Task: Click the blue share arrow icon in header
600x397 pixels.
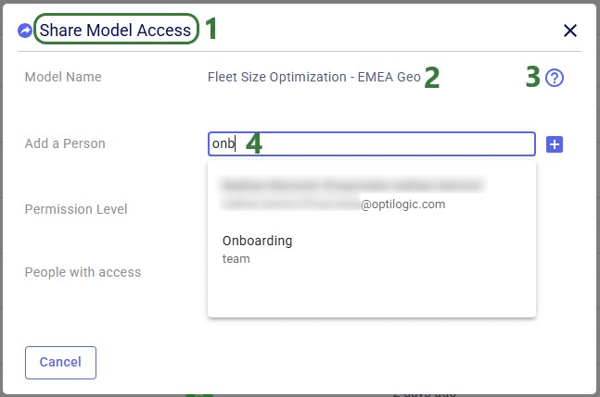Action: [25, 31]
